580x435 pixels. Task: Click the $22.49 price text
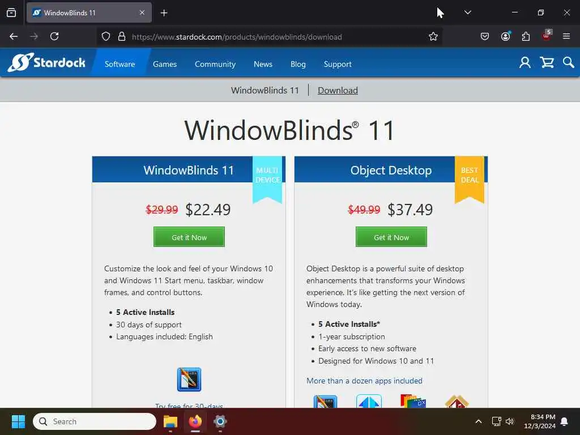click(x=208, y=210)
